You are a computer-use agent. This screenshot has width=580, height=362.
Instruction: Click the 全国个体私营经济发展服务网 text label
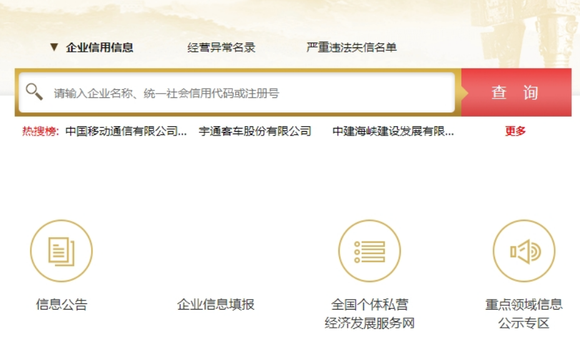(370, 314)
